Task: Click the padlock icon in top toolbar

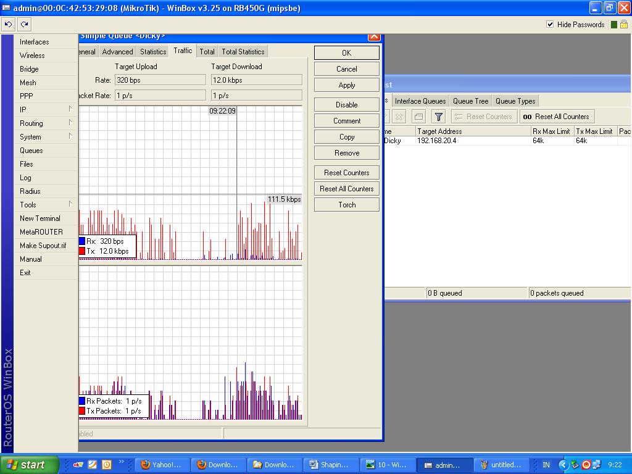Action: [623, 25]
